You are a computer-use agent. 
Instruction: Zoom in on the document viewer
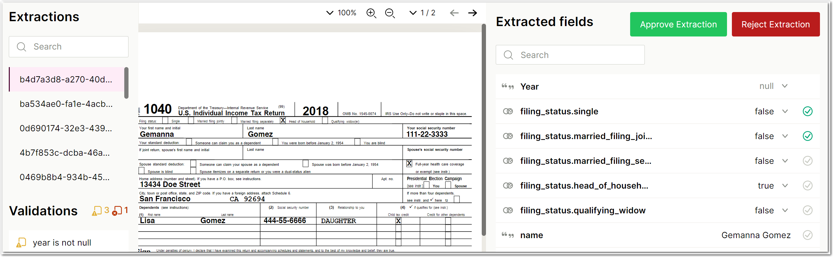click(x=371, y=13)
